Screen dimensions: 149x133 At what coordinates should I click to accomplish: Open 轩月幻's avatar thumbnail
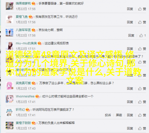click(x=10, y=112)
